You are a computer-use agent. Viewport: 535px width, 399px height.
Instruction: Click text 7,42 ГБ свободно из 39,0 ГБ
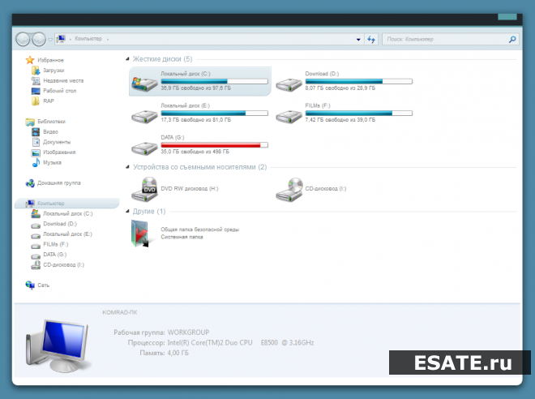point(340,120)
